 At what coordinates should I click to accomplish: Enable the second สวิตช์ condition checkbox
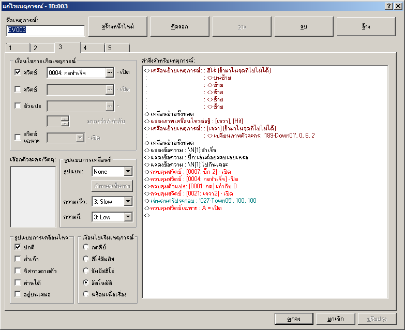click(x=18, y=89)
